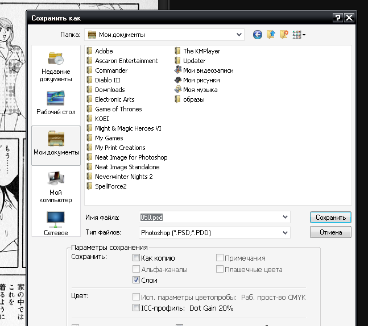368x326 pixels.
Task: Close the Сохранить как dialog
Action: [x=349, y=18]
